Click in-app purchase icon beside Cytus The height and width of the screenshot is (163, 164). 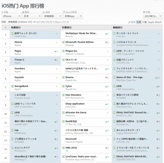(x=63, y=86)
